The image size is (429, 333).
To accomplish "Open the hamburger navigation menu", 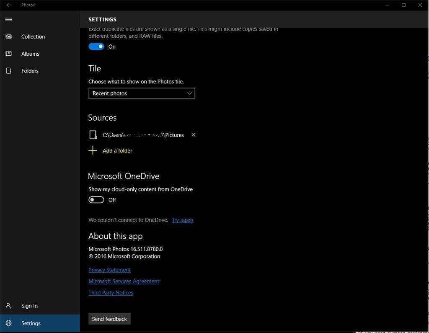I will click(8, 19).
